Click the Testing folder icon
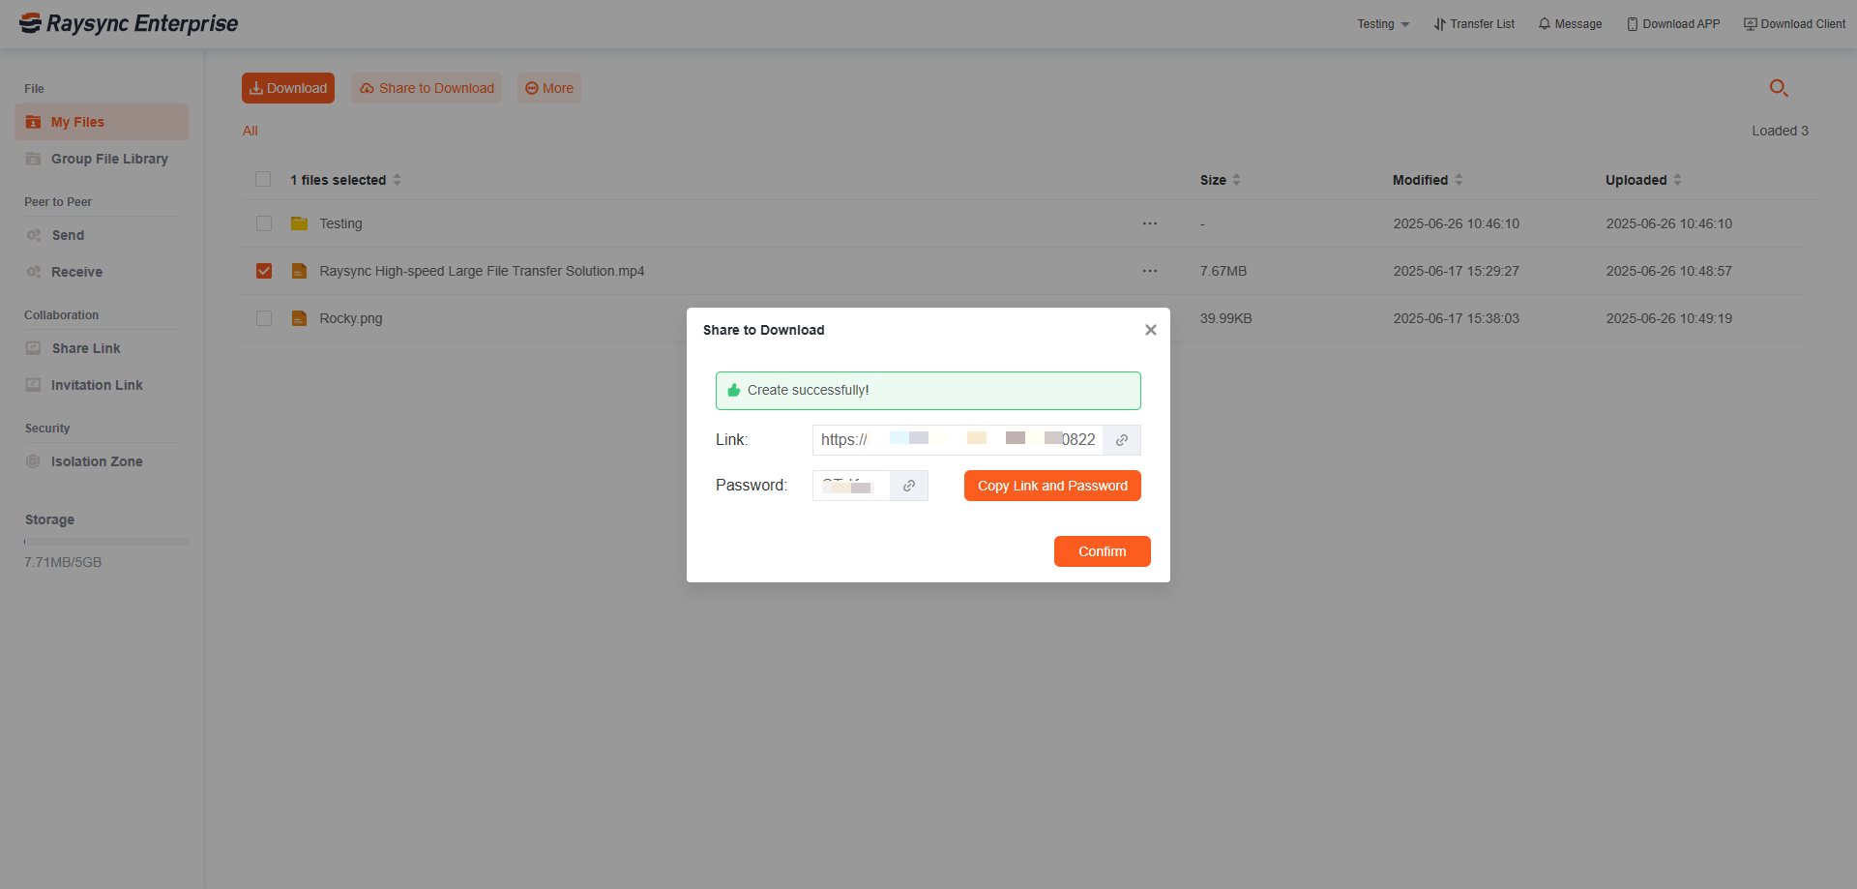This screenshot has width=1857, height=889. tap(300, 223)
